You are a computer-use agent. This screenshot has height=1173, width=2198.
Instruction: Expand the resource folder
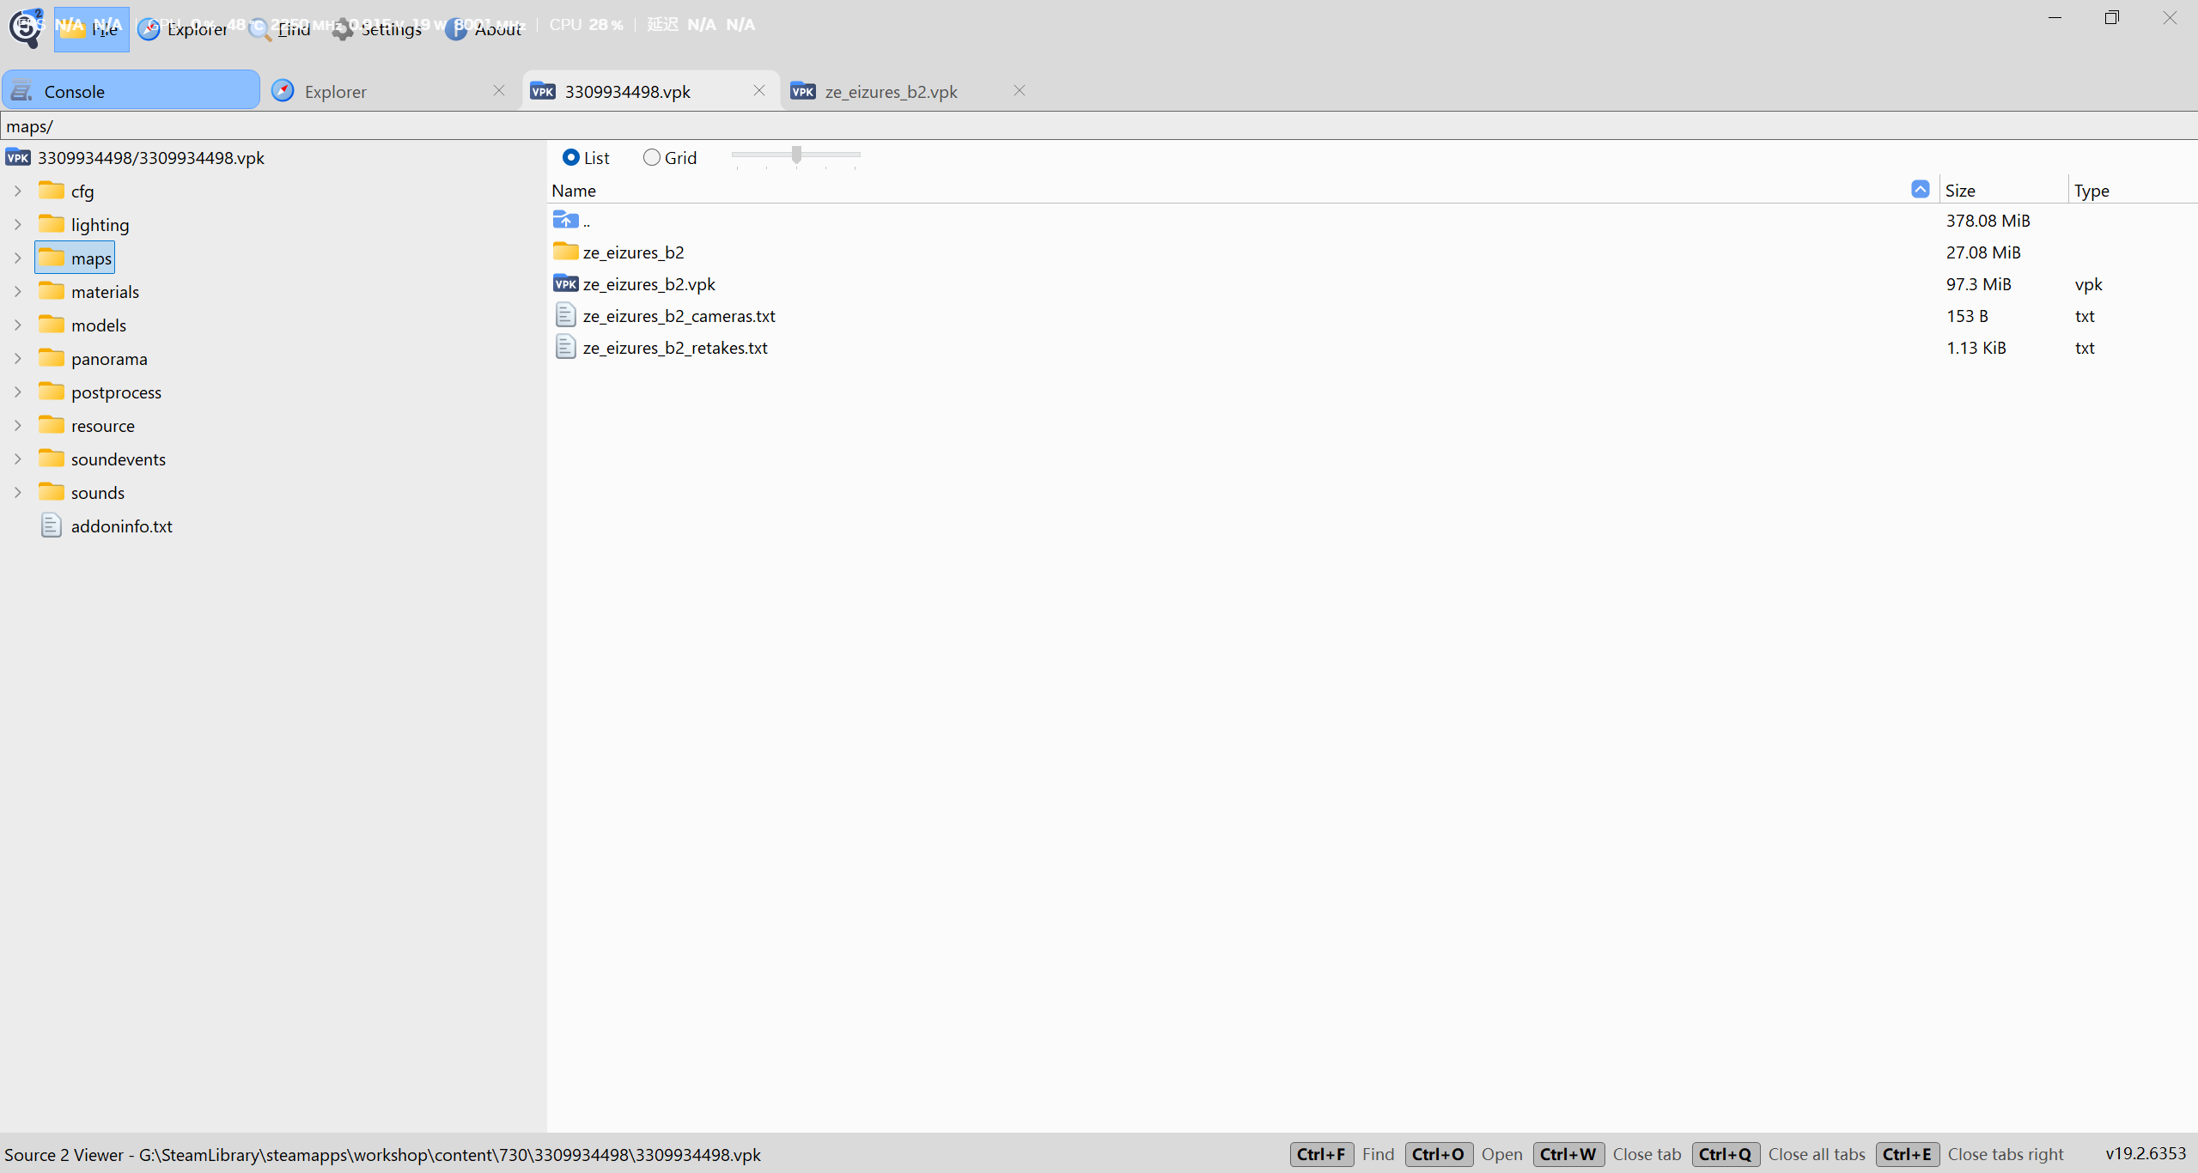17,425
